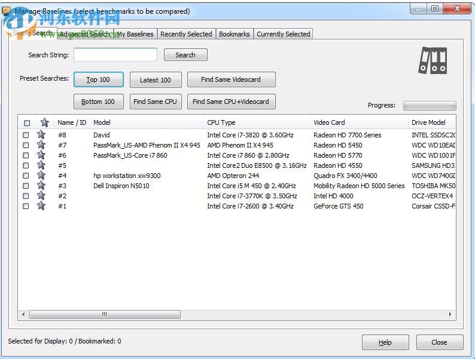Bookmark baseline #7 using its star icon
Image resolution: width=475 pixels, height=359 pixels.
(x=41, y=145)
